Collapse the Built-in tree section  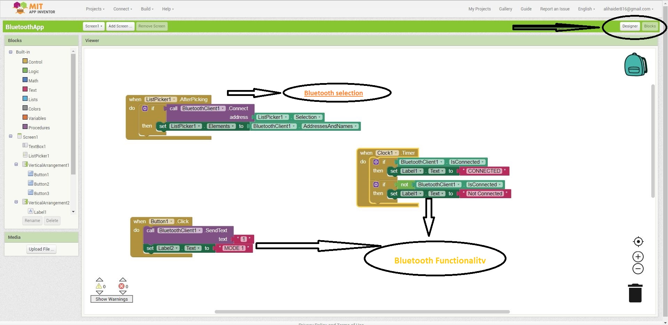click(10, 52)
